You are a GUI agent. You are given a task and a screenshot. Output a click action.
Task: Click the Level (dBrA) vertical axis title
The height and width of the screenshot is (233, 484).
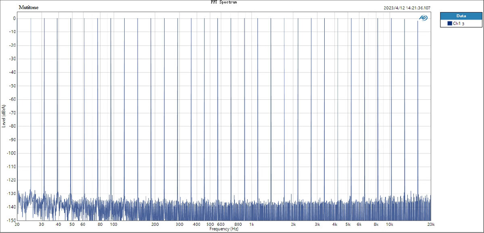[4, 116]
